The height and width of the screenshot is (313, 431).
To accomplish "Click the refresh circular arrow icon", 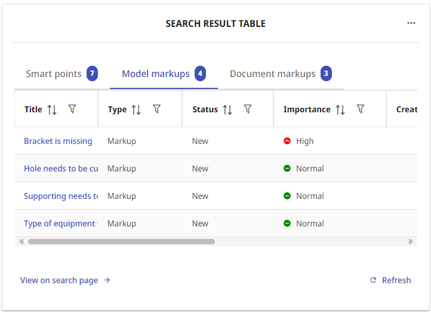I will point(373,280).
